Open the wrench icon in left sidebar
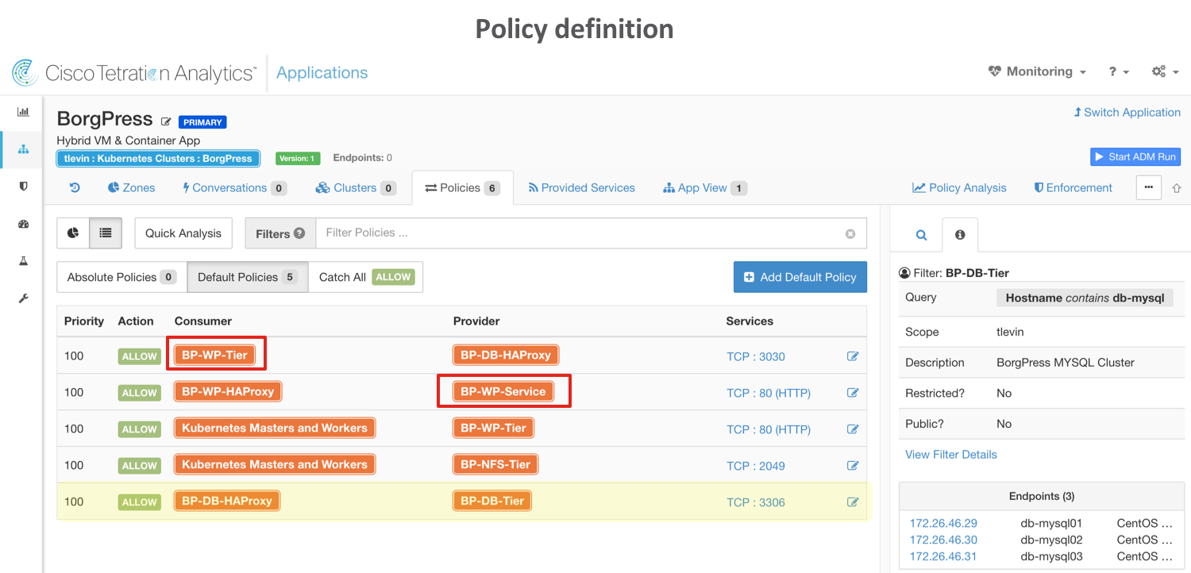This screenshot has width=1191, height=573. point(23,298)
